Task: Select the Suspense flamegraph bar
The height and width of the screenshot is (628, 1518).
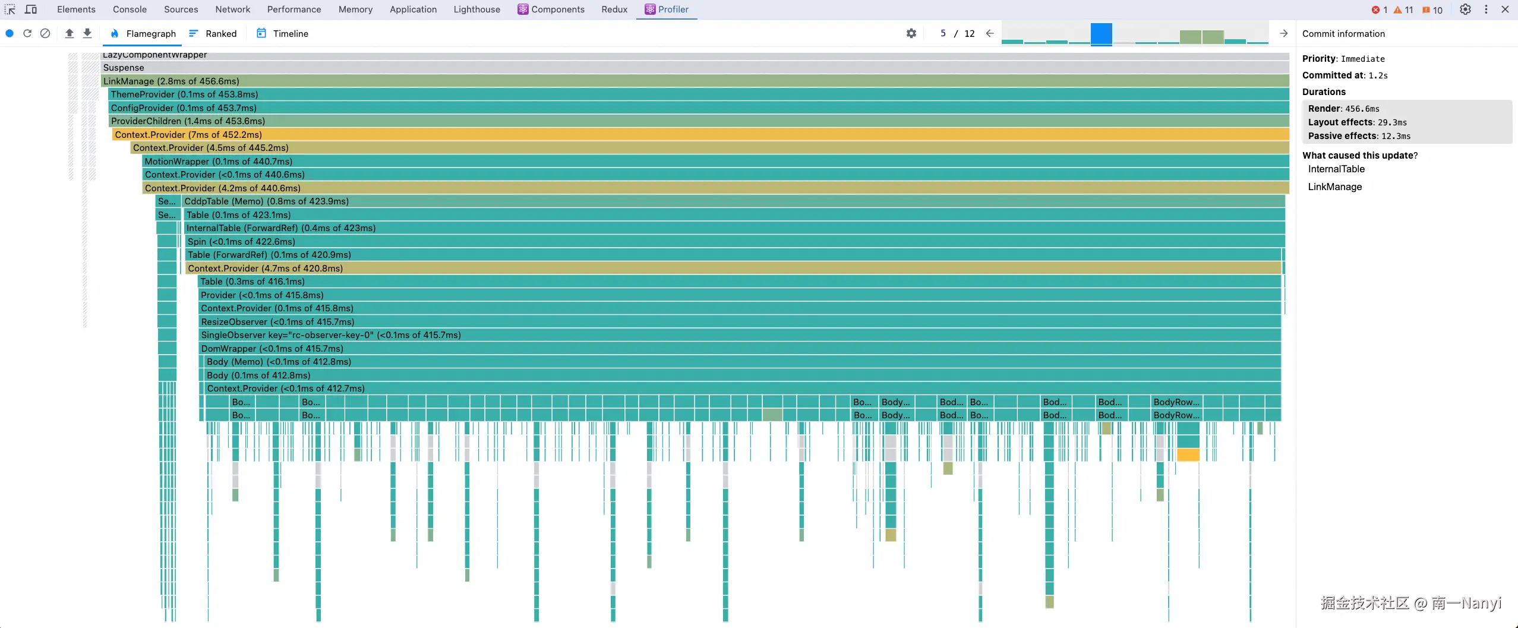Action: click(695, 68)
